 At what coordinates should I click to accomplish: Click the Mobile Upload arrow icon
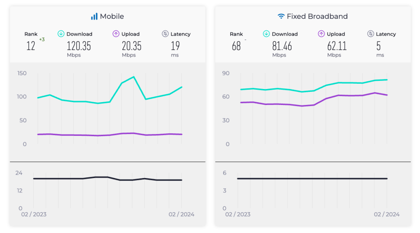116,34
